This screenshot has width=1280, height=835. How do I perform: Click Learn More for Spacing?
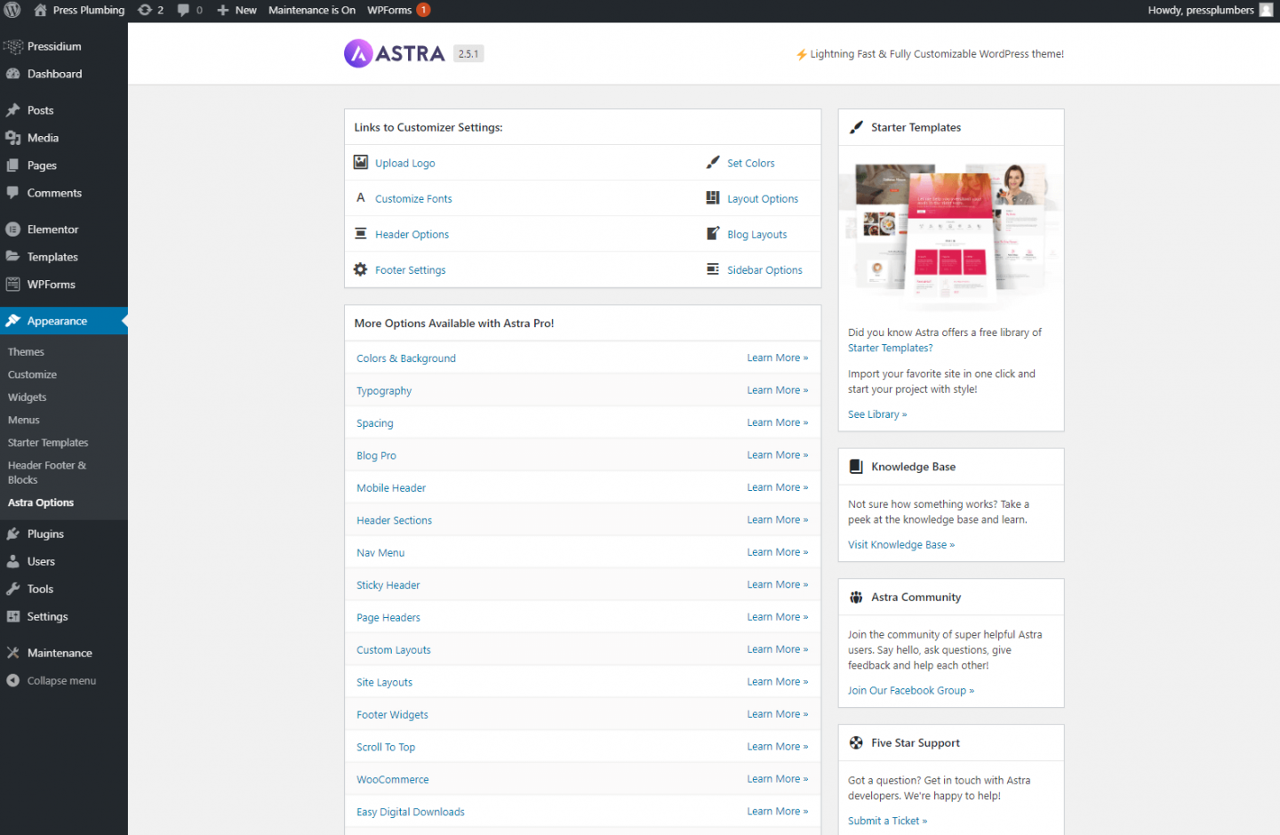tap(778, 422)
